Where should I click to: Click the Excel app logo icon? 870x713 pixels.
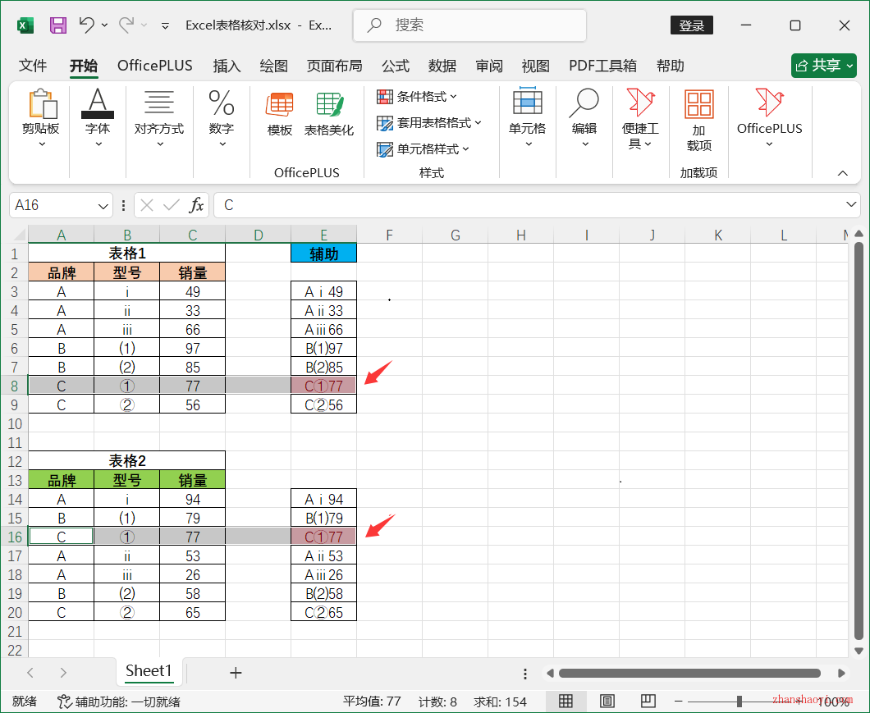pos(25,25)
